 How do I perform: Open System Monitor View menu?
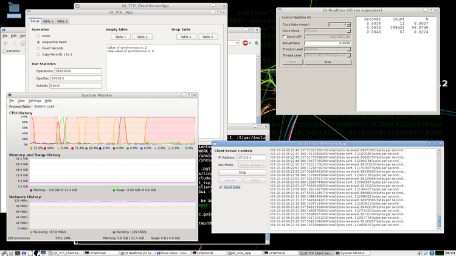point(21,101)
